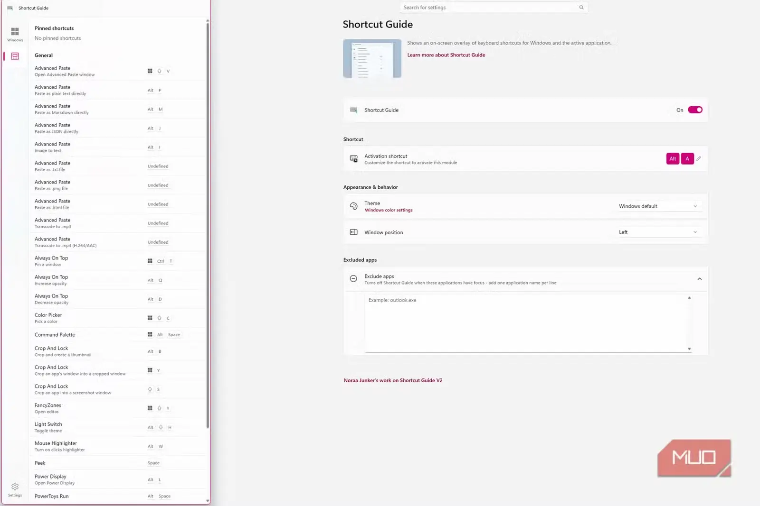Viewport: 760px width, 506px height.
Task: Collapse the Exclude apps section
Action: 699,279
